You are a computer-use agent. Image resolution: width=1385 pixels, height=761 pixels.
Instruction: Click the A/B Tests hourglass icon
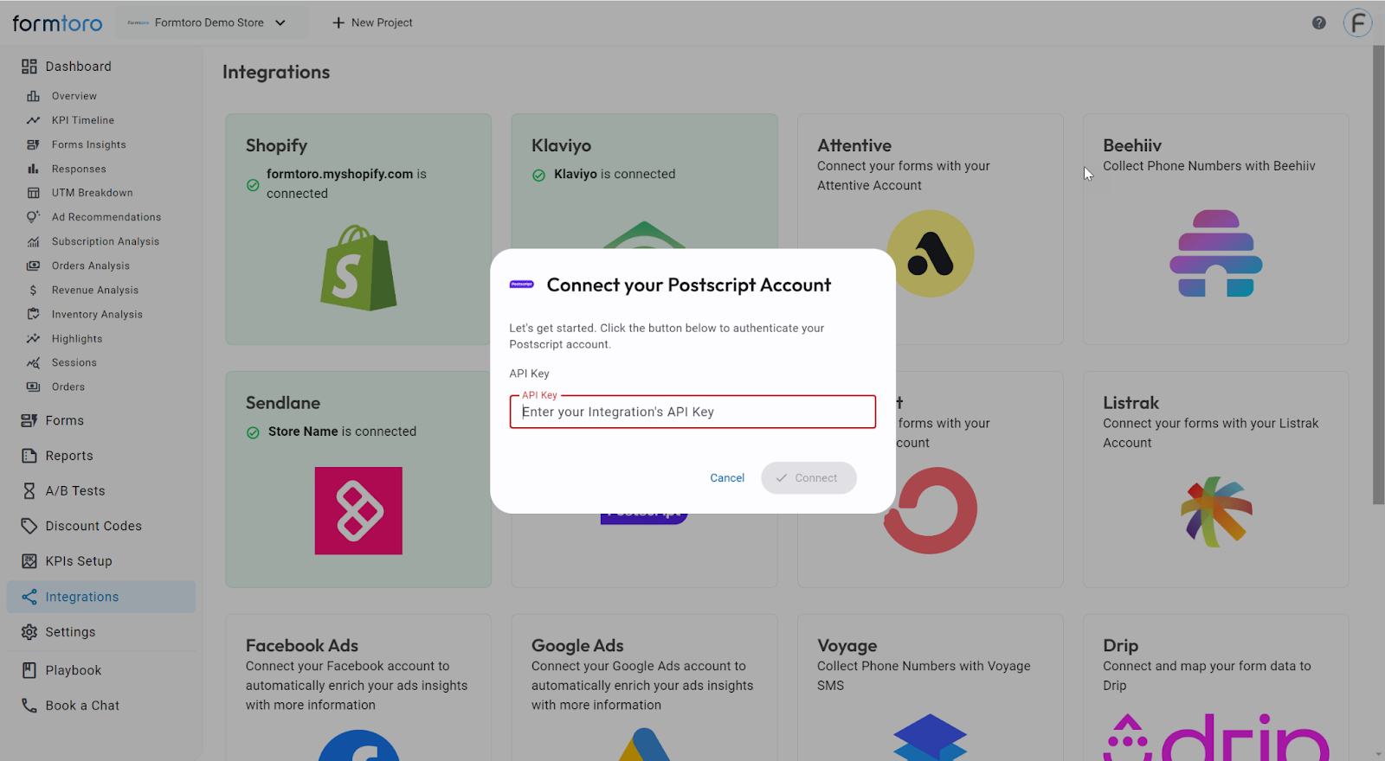pyautogui.click(x=29, y=491)
